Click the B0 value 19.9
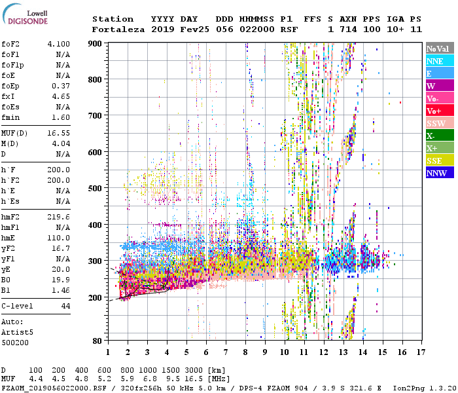The image size is (458, 393). 61,280
